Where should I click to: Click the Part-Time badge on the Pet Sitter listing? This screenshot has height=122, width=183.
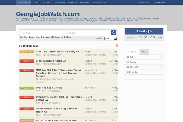click(27, 120)
